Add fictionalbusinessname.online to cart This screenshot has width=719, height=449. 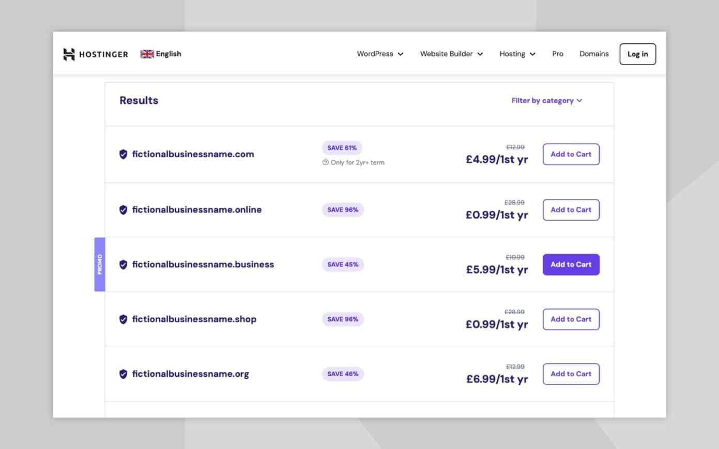click(571, 210)
